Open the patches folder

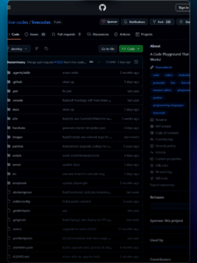(18, 146)
